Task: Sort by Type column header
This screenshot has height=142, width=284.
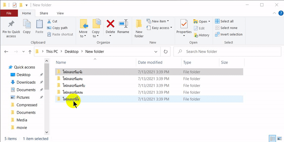Action: coord(187,62)
